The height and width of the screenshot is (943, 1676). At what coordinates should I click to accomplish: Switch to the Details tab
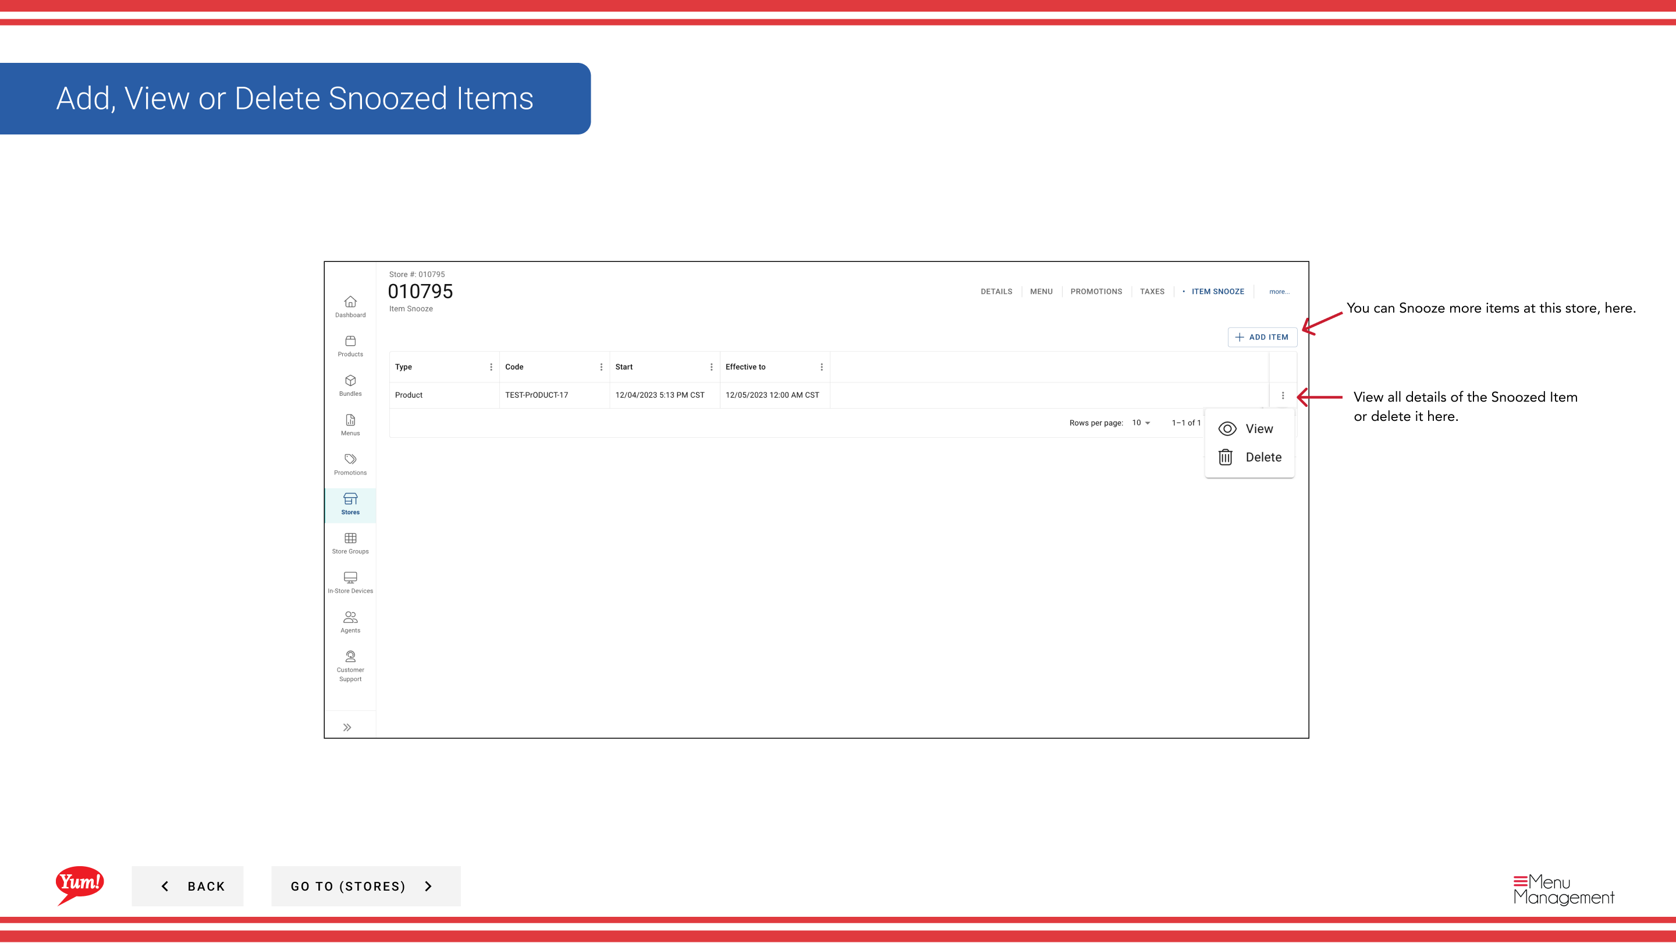tap(996, 292)
